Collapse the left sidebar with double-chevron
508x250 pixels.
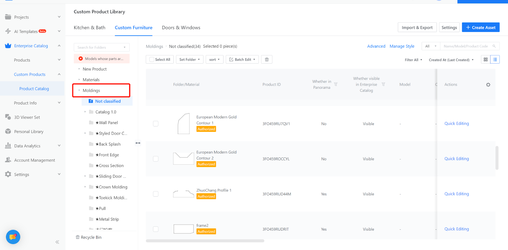point(57,242)
